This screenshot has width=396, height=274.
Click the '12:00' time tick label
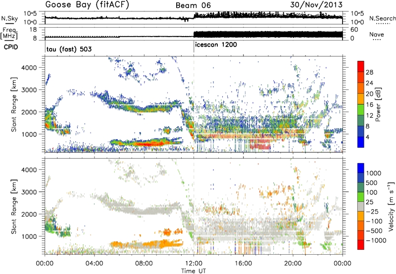coord(194,264)
